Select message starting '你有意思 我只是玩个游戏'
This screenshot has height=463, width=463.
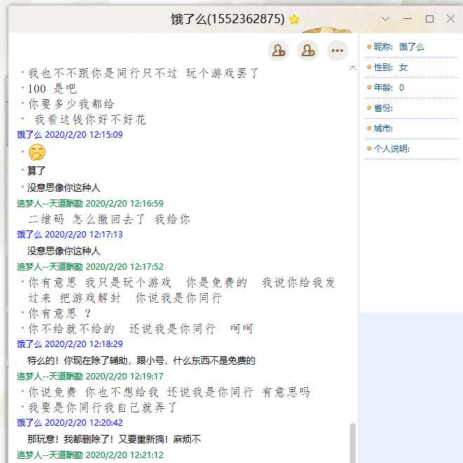pyautogui.click(x=182, y=290)
